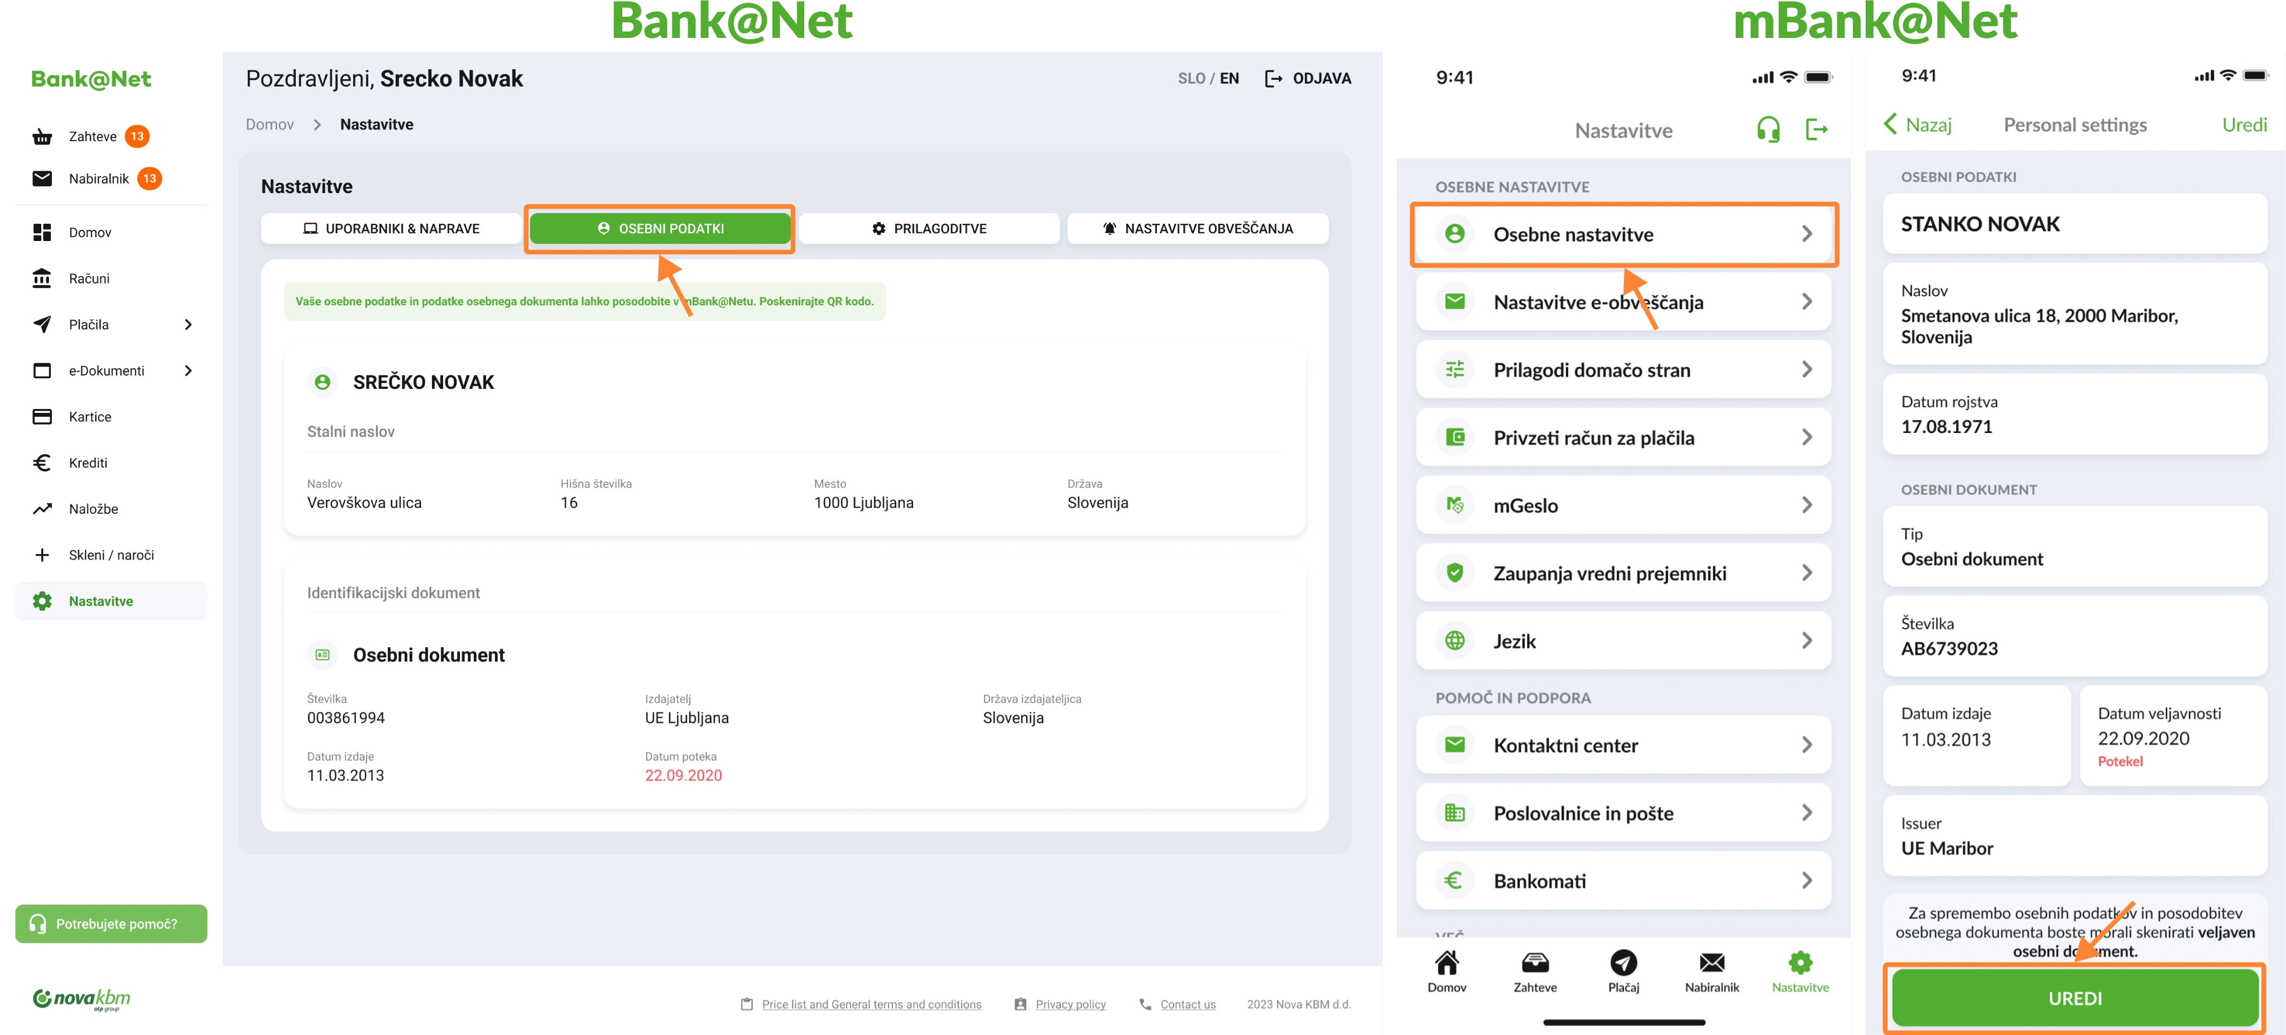Tap the Plačaj paper plane icon in bottom bar
The image size is (2286, 1035).
(1623, 963)
